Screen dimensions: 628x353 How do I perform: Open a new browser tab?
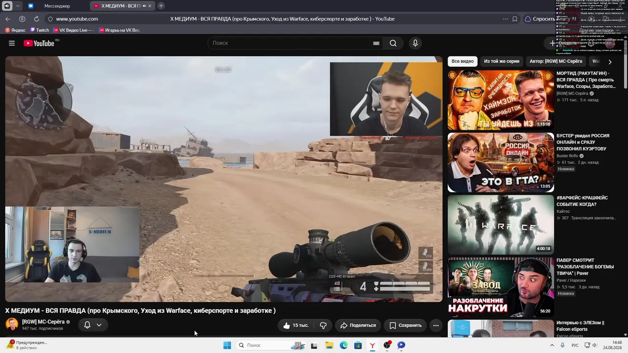tap(161, 6)
